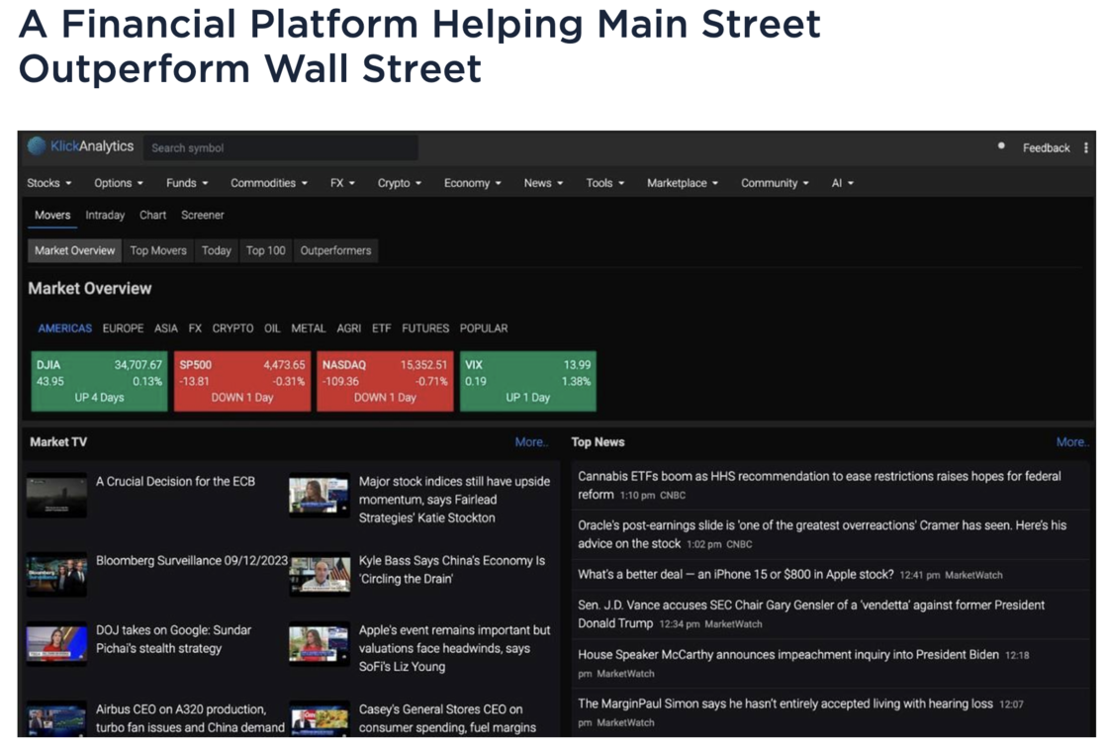Select the METAL market filter
Viewport: 1108px width, 746px height.
pyautogui.click(x=308, y=328)
